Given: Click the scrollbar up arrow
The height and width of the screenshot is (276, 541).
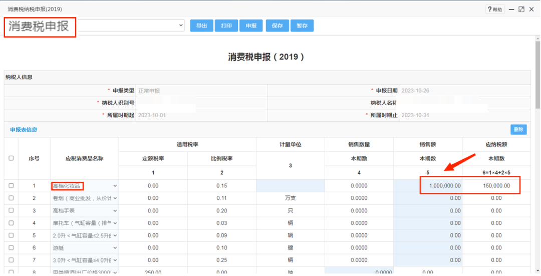Looking at the screenshot, I should click(537, 38).
